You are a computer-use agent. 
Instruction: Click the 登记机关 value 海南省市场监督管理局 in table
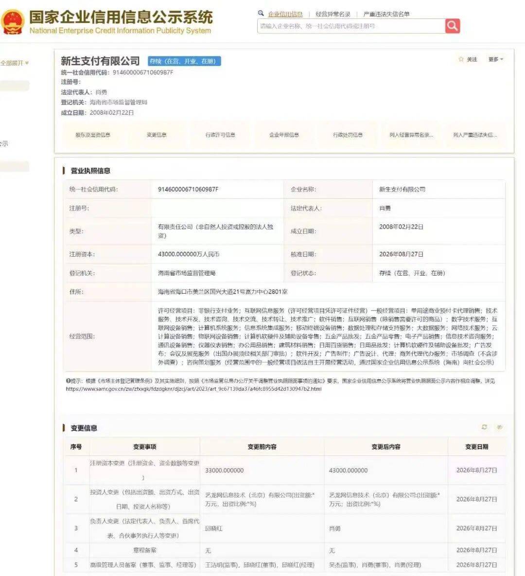click(187, 273)
